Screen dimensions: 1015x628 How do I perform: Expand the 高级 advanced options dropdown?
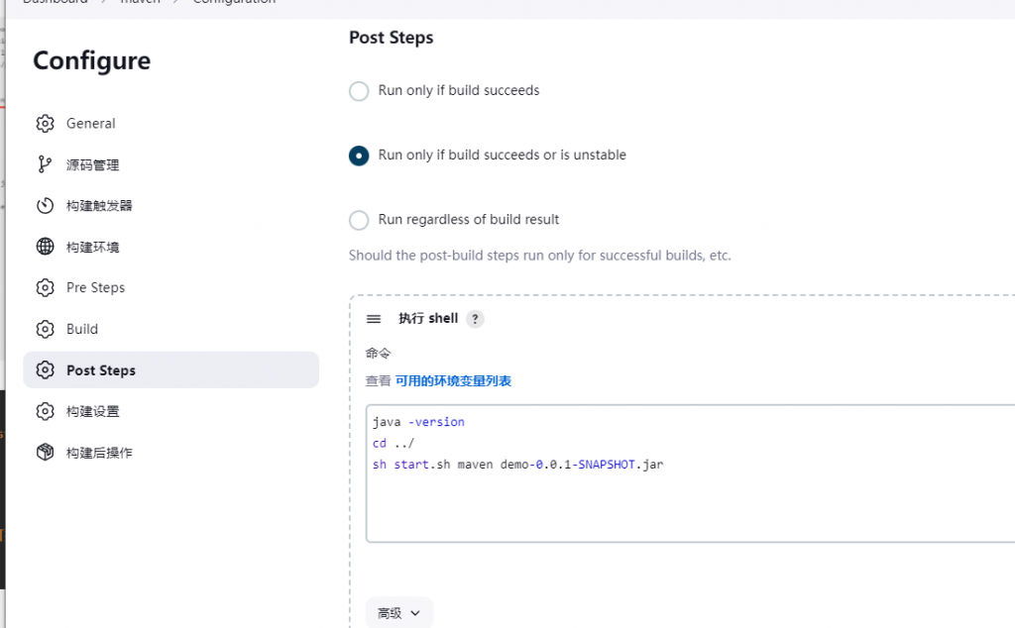tap(398, 613)
